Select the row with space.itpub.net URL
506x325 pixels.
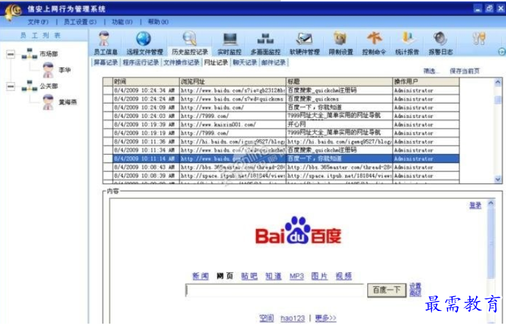pos(281,176)
